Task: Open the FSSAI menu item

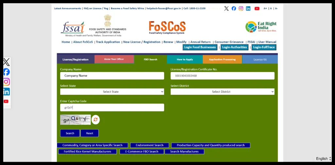Action: [251, 42]
